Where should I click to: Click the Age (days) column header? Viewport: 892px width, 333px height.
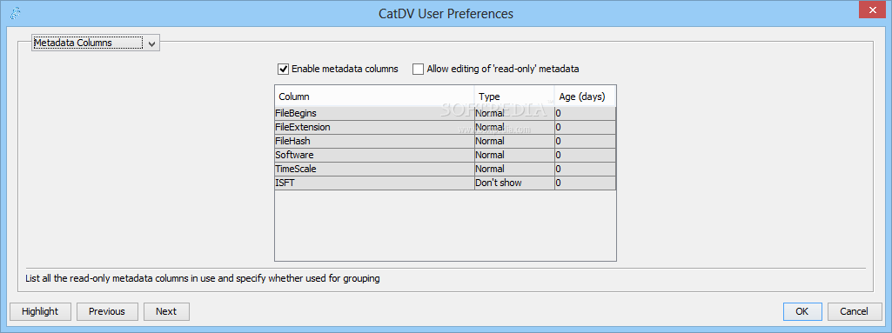pyautogui.click(x=585, y=97)
